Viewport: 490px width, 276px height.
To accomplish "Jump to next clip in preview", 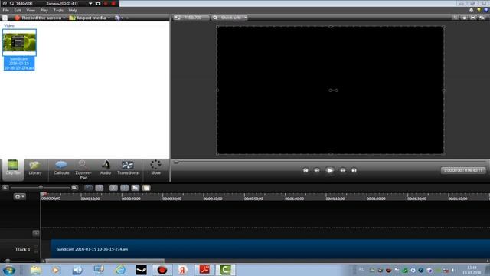I will point(354,170).
